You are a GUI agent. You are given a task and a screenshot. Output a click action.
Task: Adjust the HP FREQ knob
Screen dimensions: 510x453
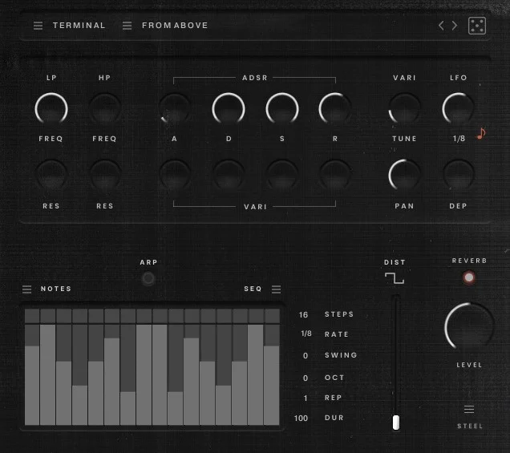[105, 108]
